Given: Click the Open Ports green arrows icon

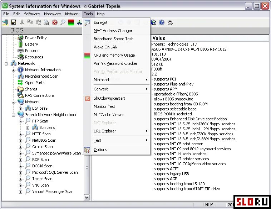Looking at the screenshot, I should click(x=20, y=83).
